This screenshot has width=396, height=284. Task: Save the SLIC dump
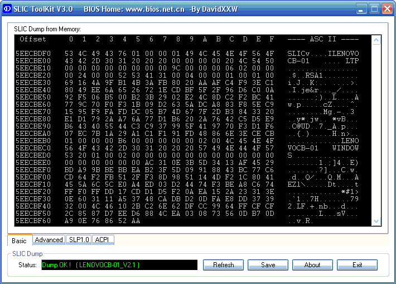(268, 265)
